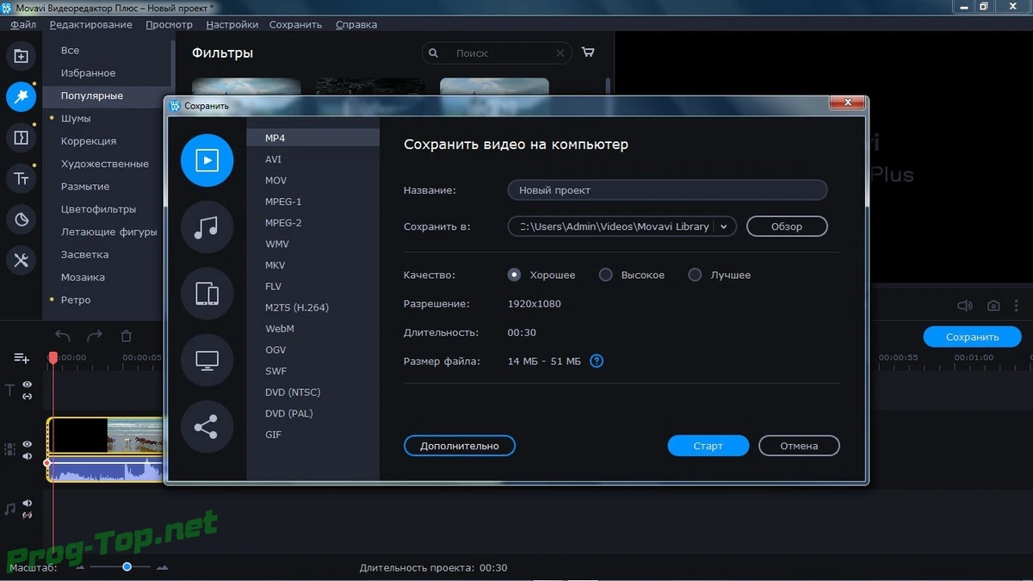Select the save for TV icon

click(207, 361)
